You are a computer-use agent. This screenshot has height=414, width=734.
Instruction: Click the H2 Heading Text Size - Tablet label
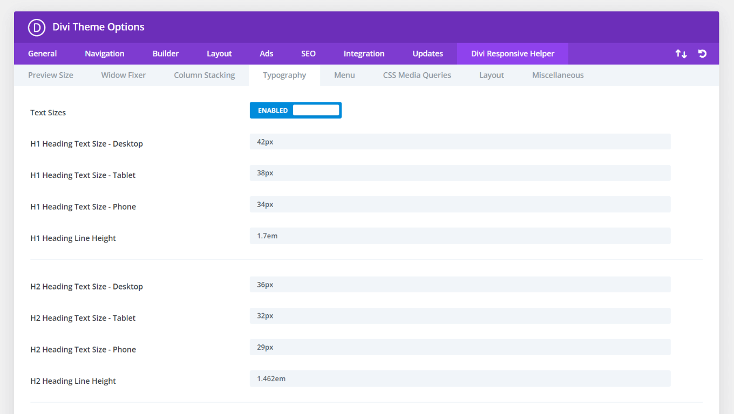(x=83, y=318)
